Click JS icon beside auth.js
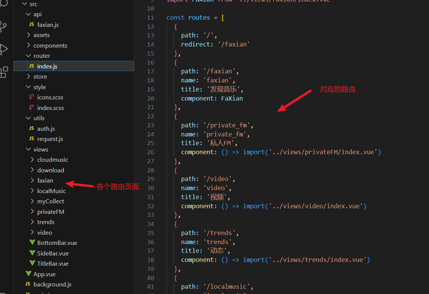 (x=31, y=128)
